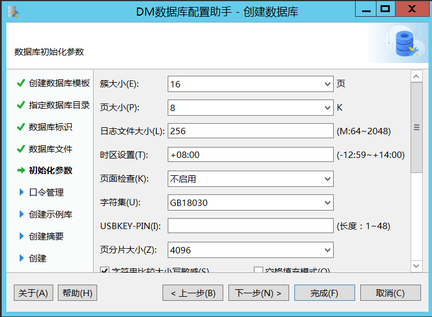
Task: Select the 初始化参数 step
Action: click(x=50, y=170)
